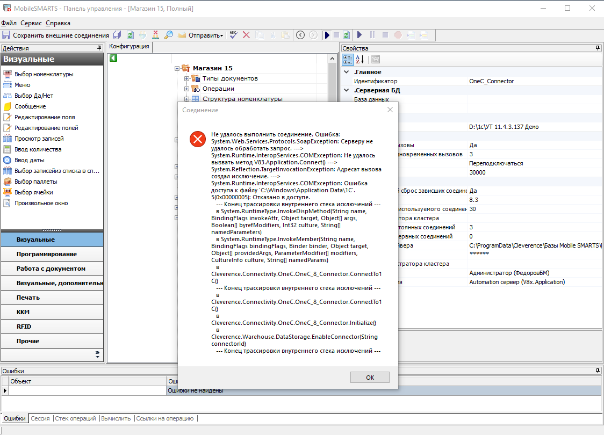Click the Отправить envelope button
Image resolution: width=604 pixels, height=435 pixels.
pyautogui.click(x=200, y=35)
